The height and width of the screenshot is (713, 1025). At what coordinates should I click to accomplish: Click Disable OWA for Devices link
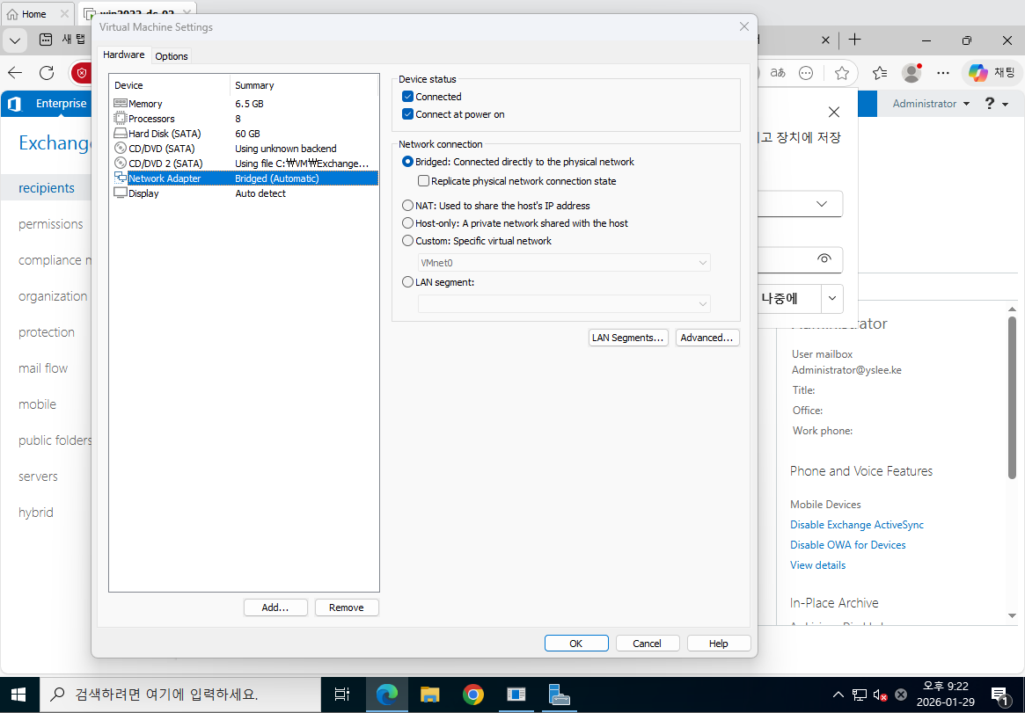pyautogui.click(x=848, y=545)
